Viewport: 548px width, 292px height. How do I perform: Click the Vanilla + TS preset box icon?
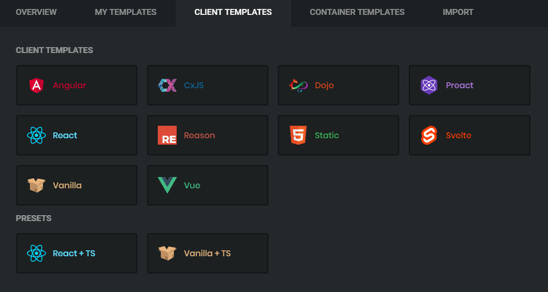coord(167,253)
